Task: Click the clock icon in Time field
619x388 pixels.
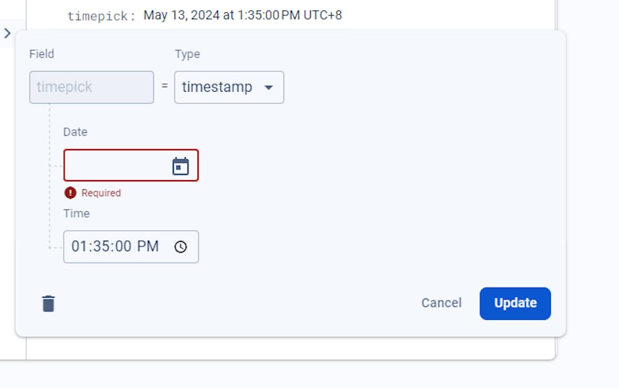Action: point(180,247)
